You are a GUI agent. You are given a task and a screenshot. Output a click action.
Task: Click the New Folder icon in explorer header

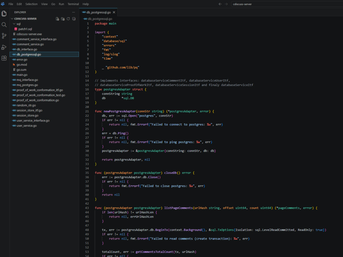(63, 19)
